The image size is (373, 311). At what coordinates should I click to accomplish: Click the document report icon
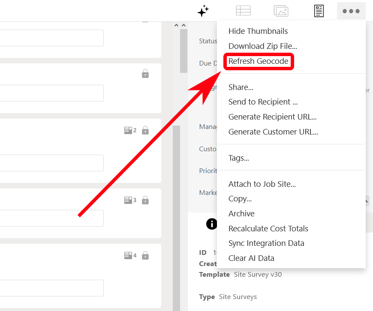pyautogui.click(x=319, y=11)
